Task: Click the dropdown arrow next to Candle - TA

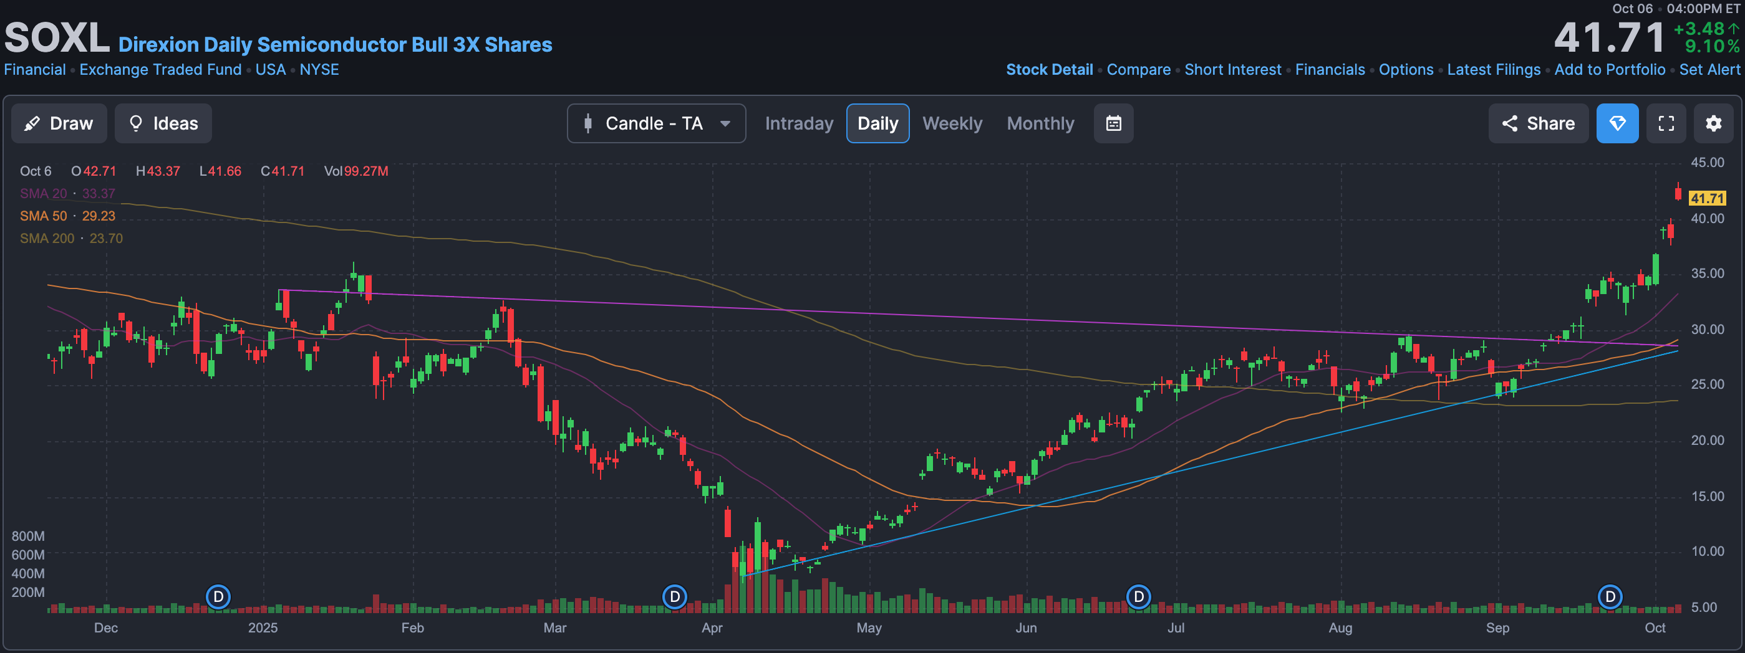Action: click(x=725, y=124)
